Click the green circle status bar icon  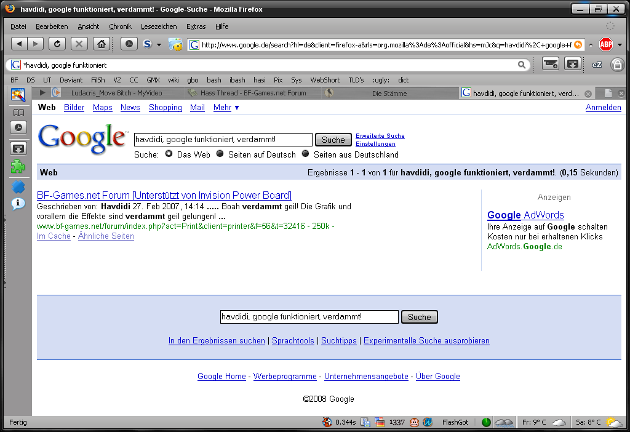486,422
